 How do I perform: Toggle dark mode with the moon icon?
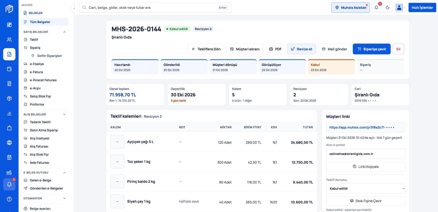pos(388,8)
